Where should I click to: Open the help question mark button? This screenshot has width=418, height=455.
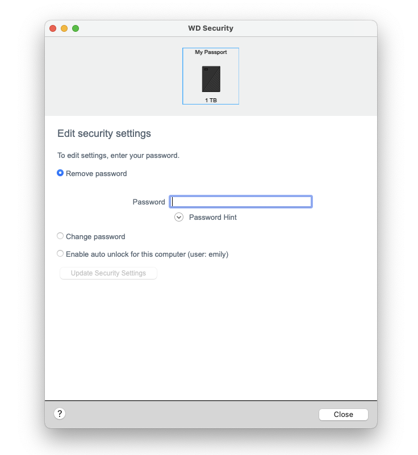[x=60, y=414]
